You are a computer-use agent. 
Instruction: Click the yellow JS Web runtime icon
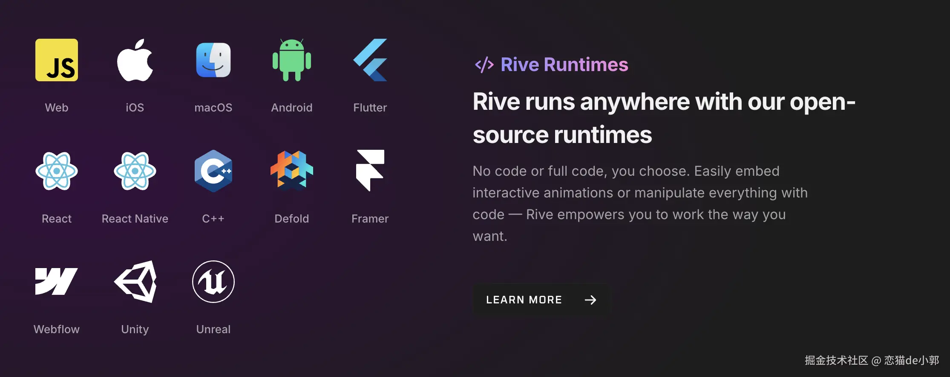tap(57, 60)
